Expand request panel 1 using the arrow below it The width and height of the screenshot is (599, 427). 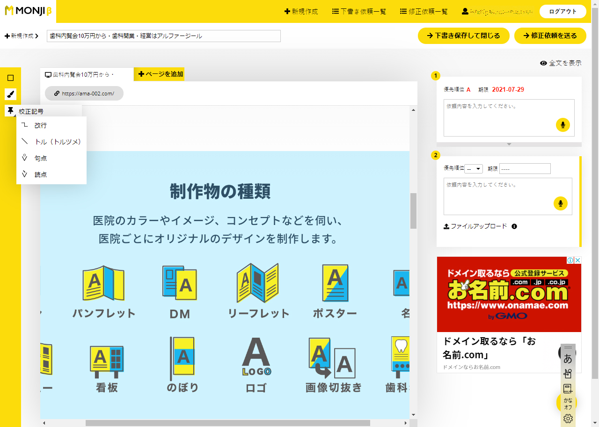point(509,144)
